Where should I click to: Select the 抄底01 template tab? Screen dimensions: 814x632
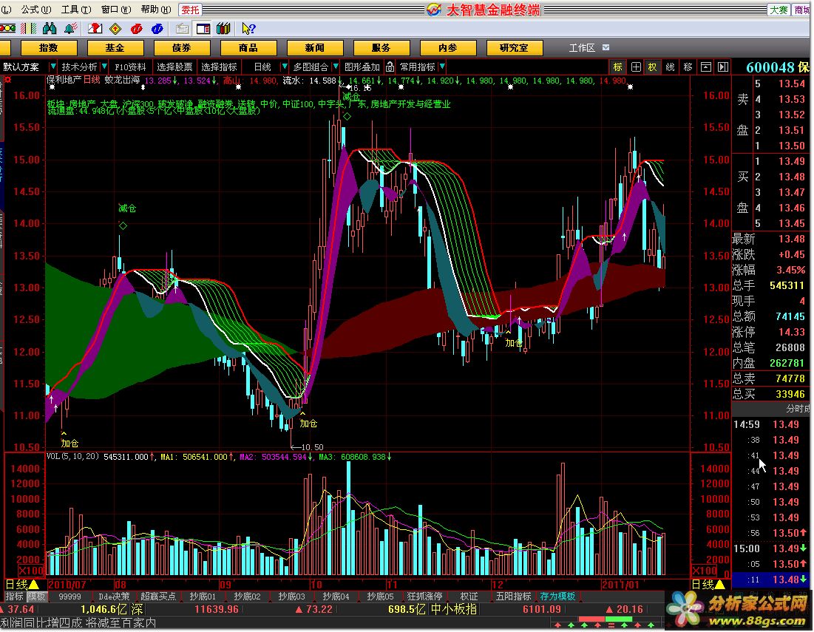click(203, 597)
